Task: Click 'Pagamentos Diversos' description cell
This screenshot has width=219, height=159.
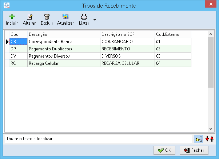Action: [64, 56]
